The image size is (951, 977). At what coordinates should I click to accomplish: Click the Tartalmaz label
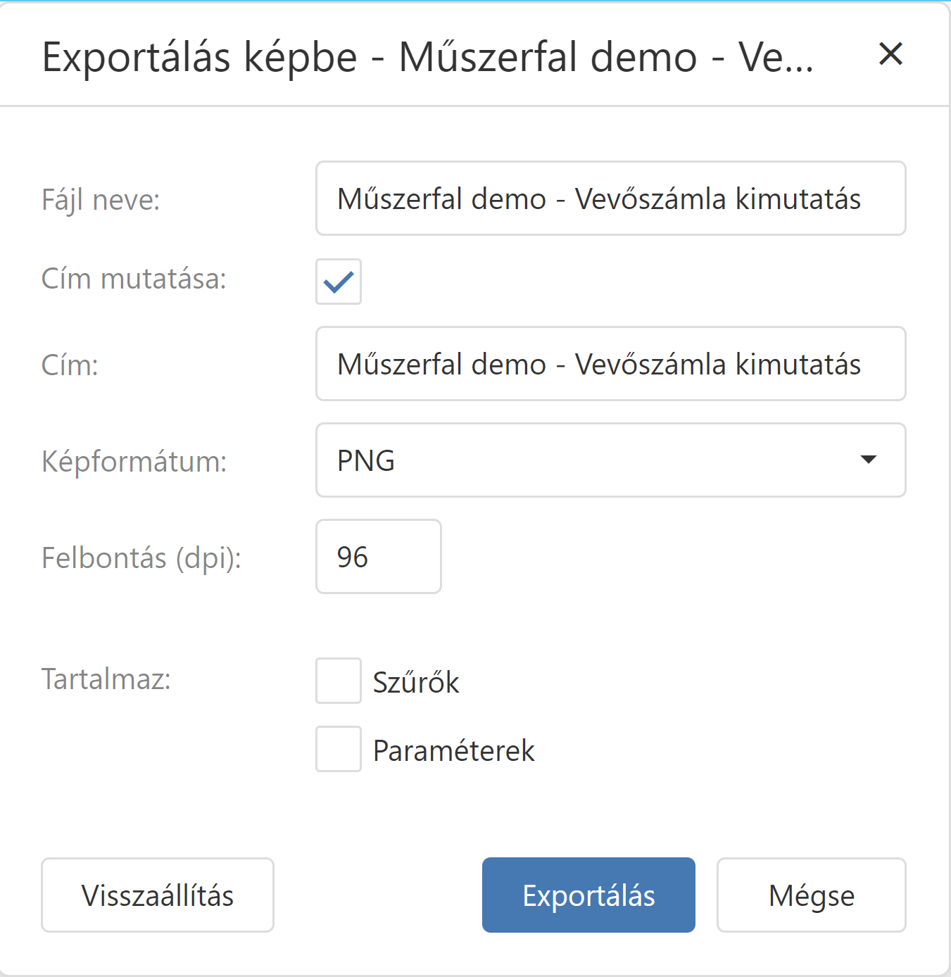pos(106,679)
